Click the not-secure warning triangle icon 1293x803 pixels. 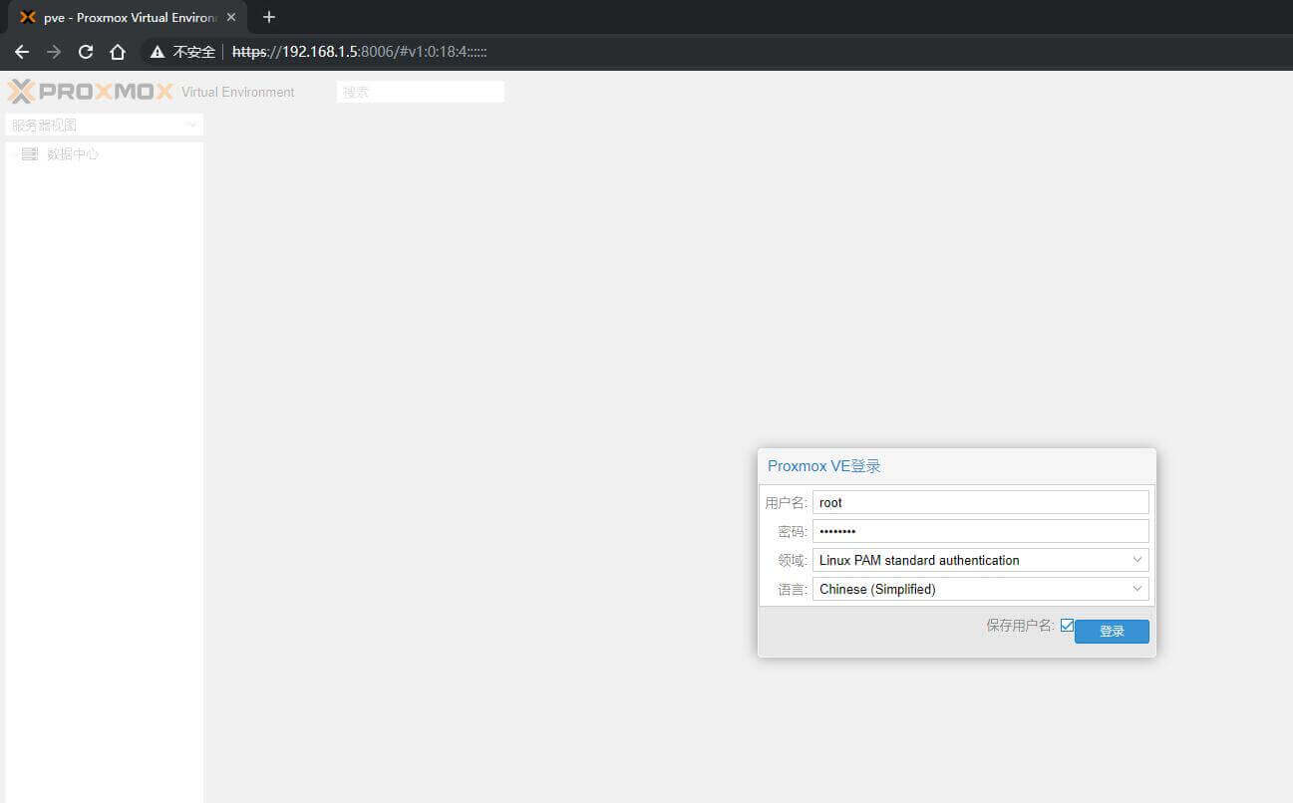click(158, 52)
